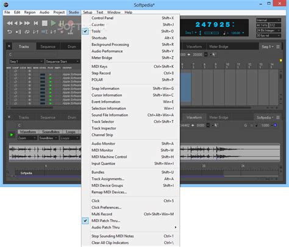Click the pointer tool icon in upper panel

pyautogui.click(x=213, y=54)
